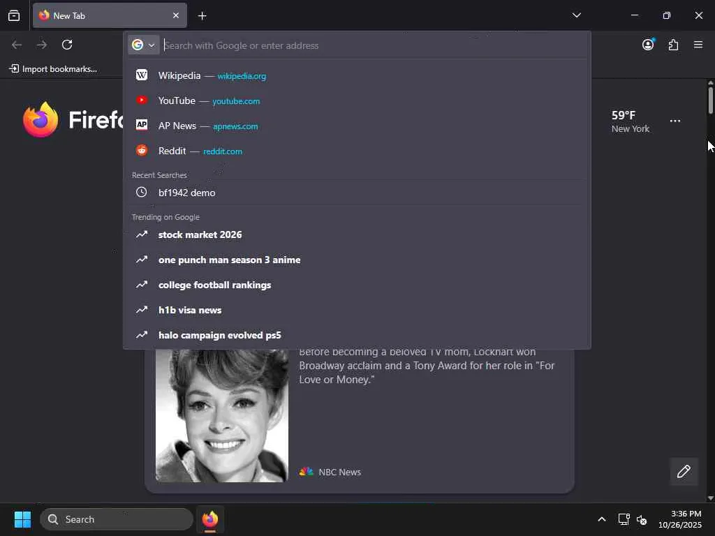This screenshot has width=715, height=536.
Task: Open the weather widget three-dots menu
Action: tap(675, 121)
